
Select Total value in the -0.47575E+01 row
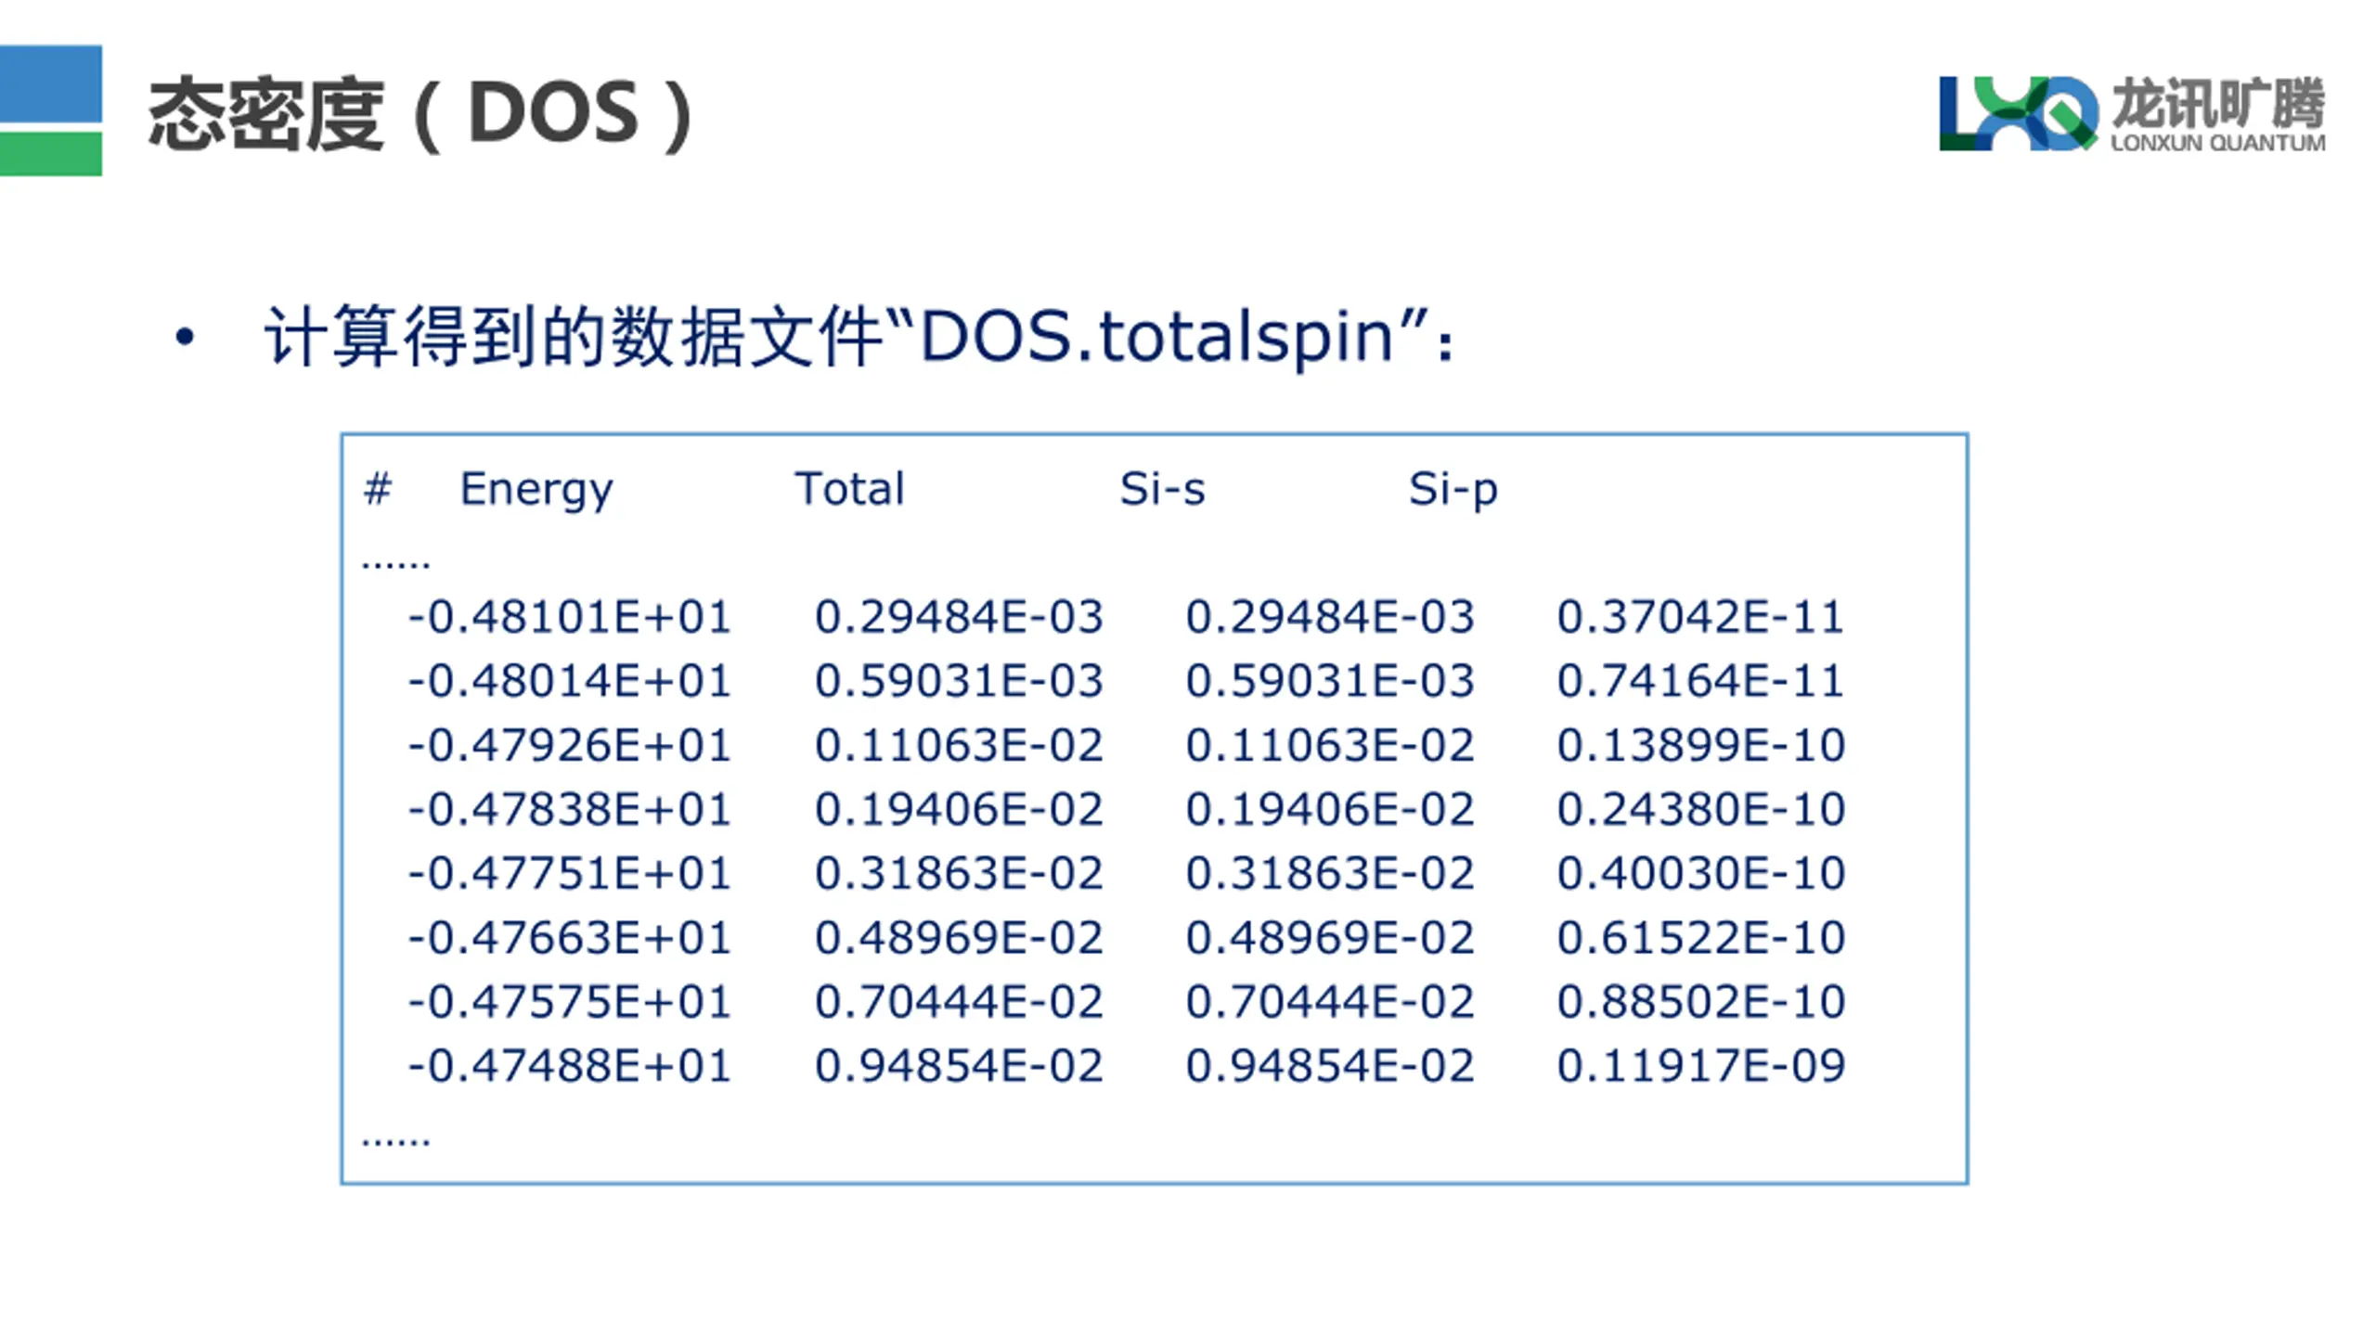(959, 1001)
